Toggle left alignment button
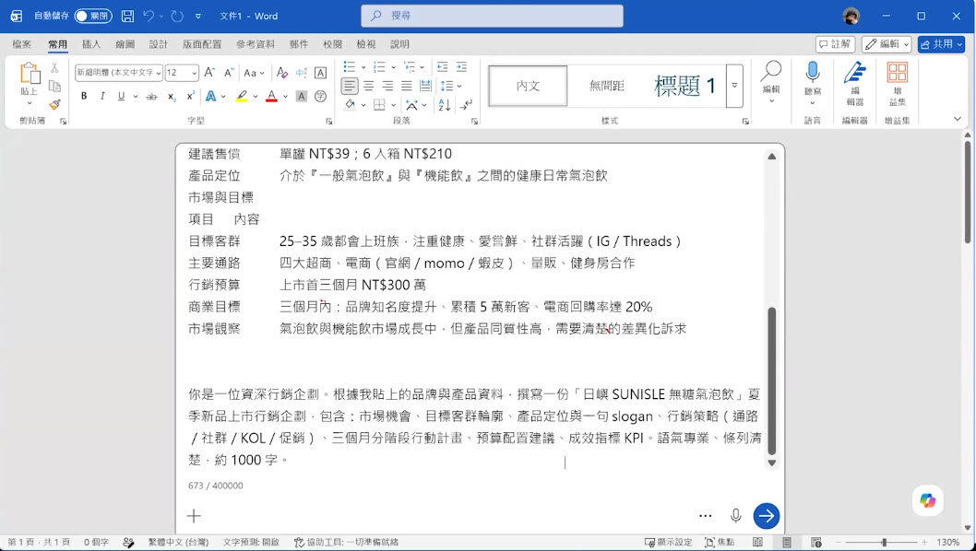 click(350, 86)
